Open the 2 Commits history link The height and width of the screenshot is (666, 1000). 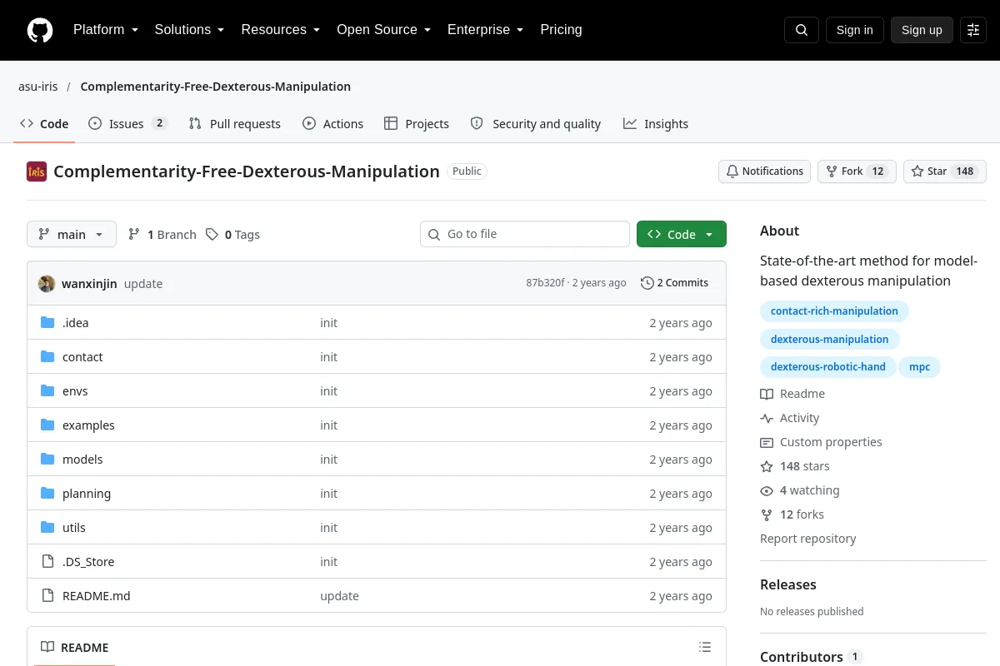tap(675, 283)
